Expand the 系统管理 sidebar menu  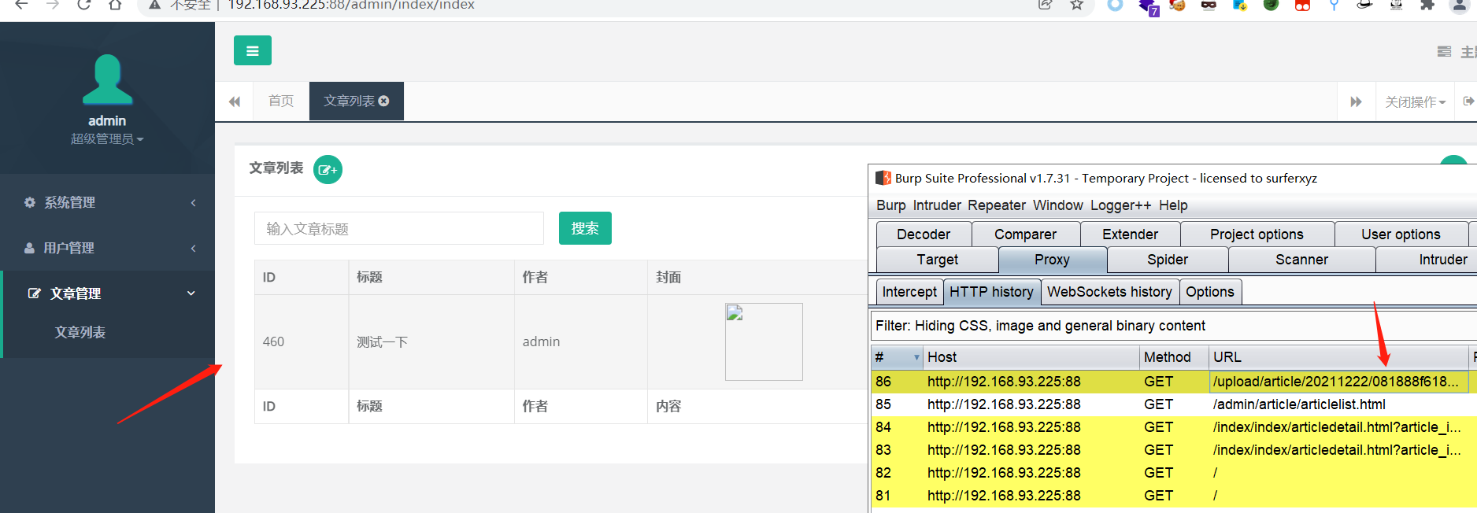[107, 202]
